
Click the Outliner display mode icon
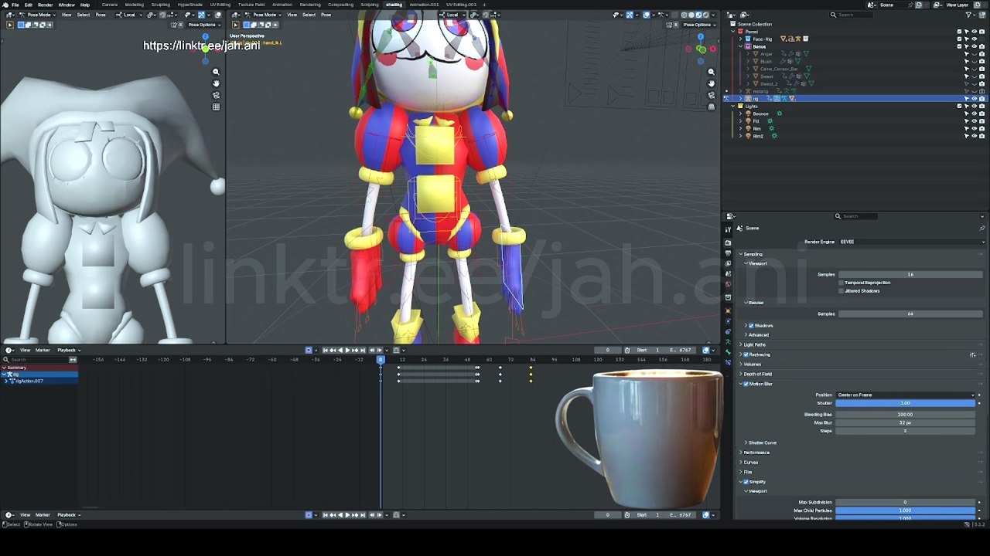pyautogui.click(x=744, y=15)
